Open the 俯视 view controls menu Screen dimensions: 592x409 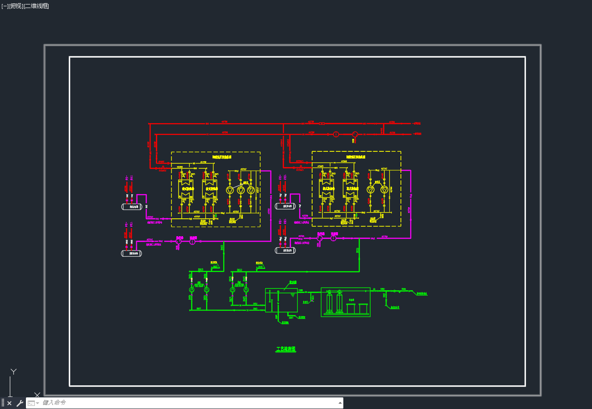(16, 6)
